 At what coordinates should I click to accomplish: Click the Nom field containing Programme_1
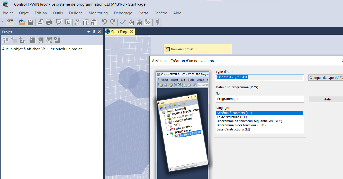coord(259,99)
